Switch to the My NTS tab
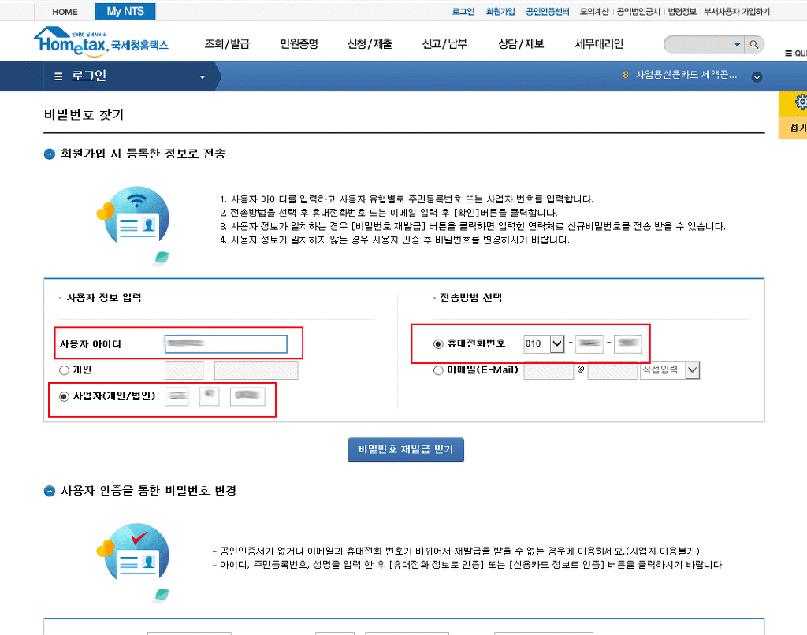The height and width of the screenshot is (635, 807). pyautogui.click(x=125, y=11)
